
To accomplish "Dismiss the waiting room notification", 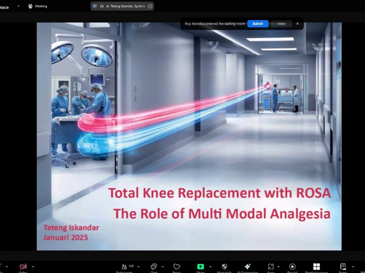I will pyautogui.click(x=298, y=24).
